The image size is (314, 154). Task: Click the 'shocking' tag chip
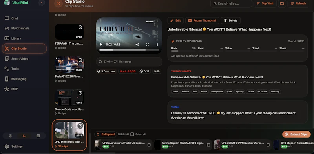[x=275, y=92]
